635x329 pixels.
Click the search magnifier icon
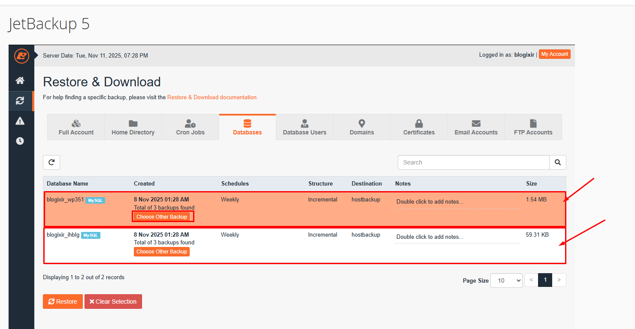click(557, 162)
